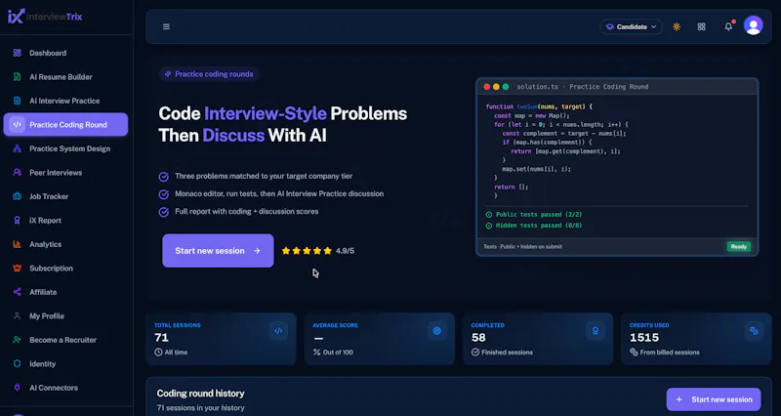Click the Total Sessions value 71
The image size is (781, 416).
coord(161,337)
